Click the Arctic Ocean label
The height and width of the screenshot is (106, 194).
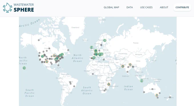(x=30, y=23)
